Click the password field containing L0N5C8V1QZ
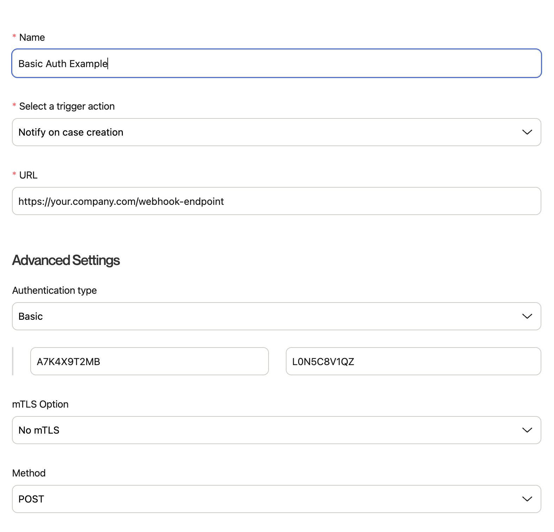The width and height of the screenshot is (554, 532). coord(413,362)
